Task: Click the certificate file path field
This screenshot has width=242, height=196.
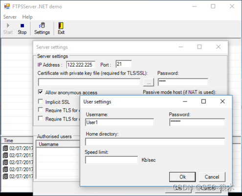Action: coord(89,82)
